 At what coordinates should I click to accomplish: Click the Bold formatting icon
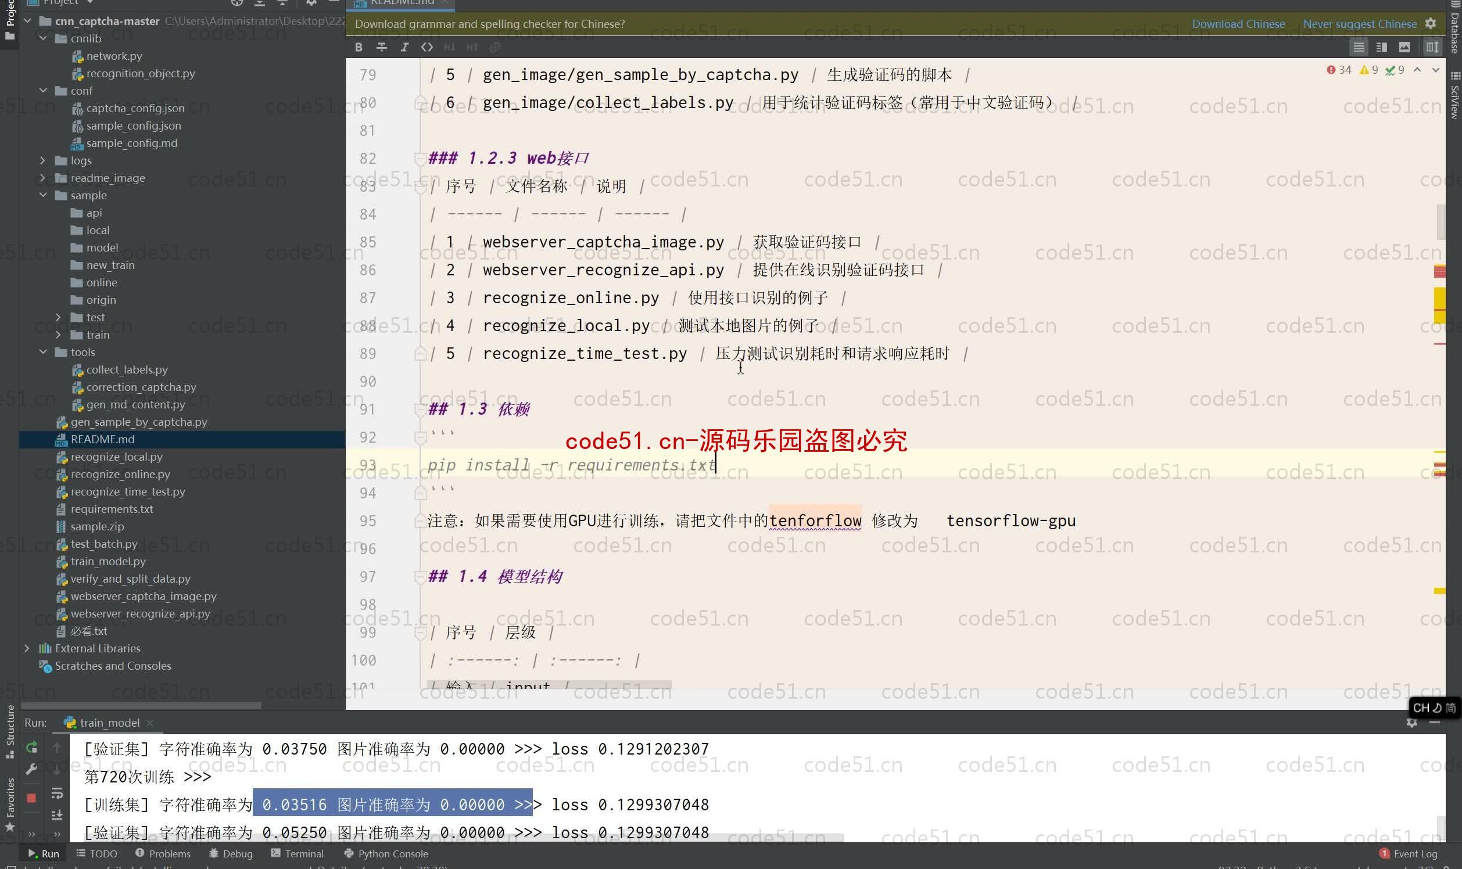[x=359, y=46]
